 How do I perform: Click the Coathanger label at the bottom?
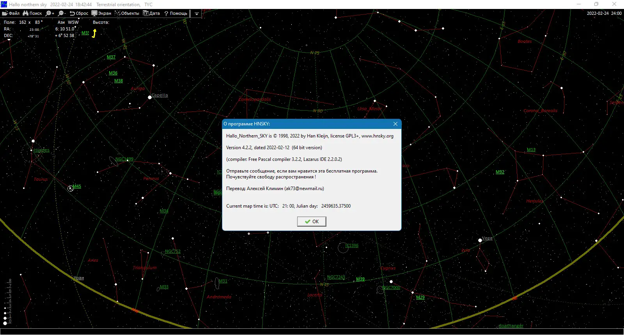pos(511,326)
